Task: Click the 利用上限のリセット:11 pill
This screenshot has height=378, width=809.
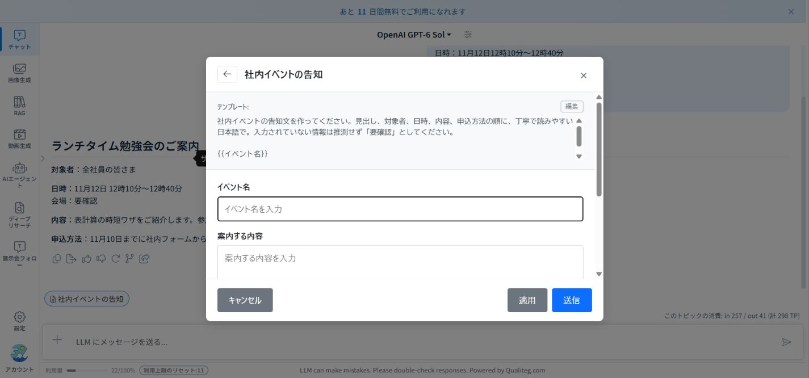Action: [174, 370]
